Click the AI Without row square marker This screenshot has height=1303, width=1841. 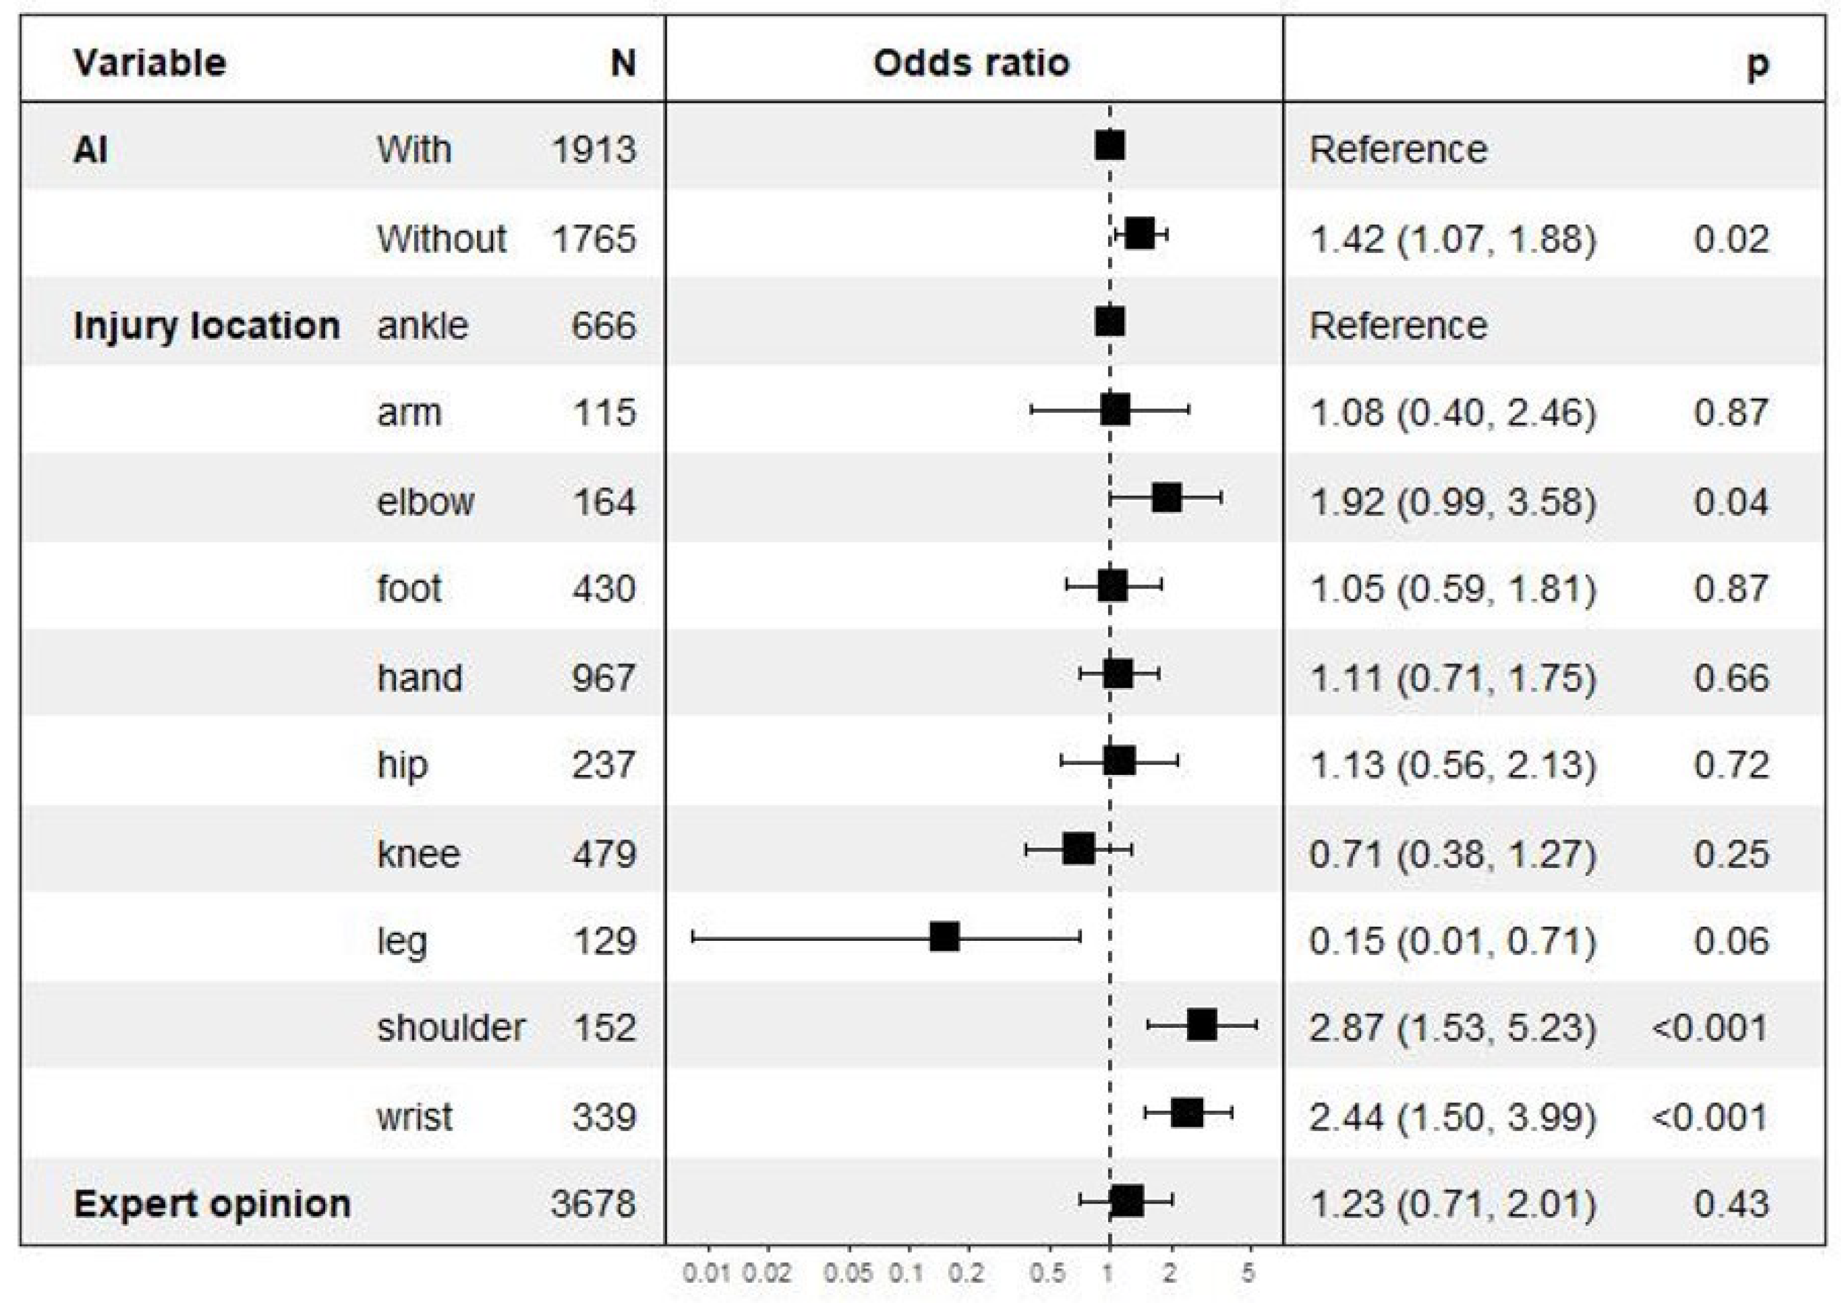point(1140,234)
